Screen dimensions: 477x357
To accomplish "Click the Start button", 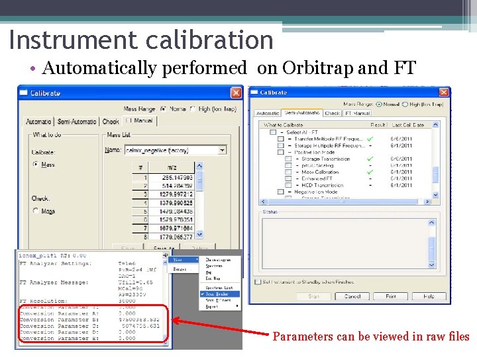I will pos(313,296).
